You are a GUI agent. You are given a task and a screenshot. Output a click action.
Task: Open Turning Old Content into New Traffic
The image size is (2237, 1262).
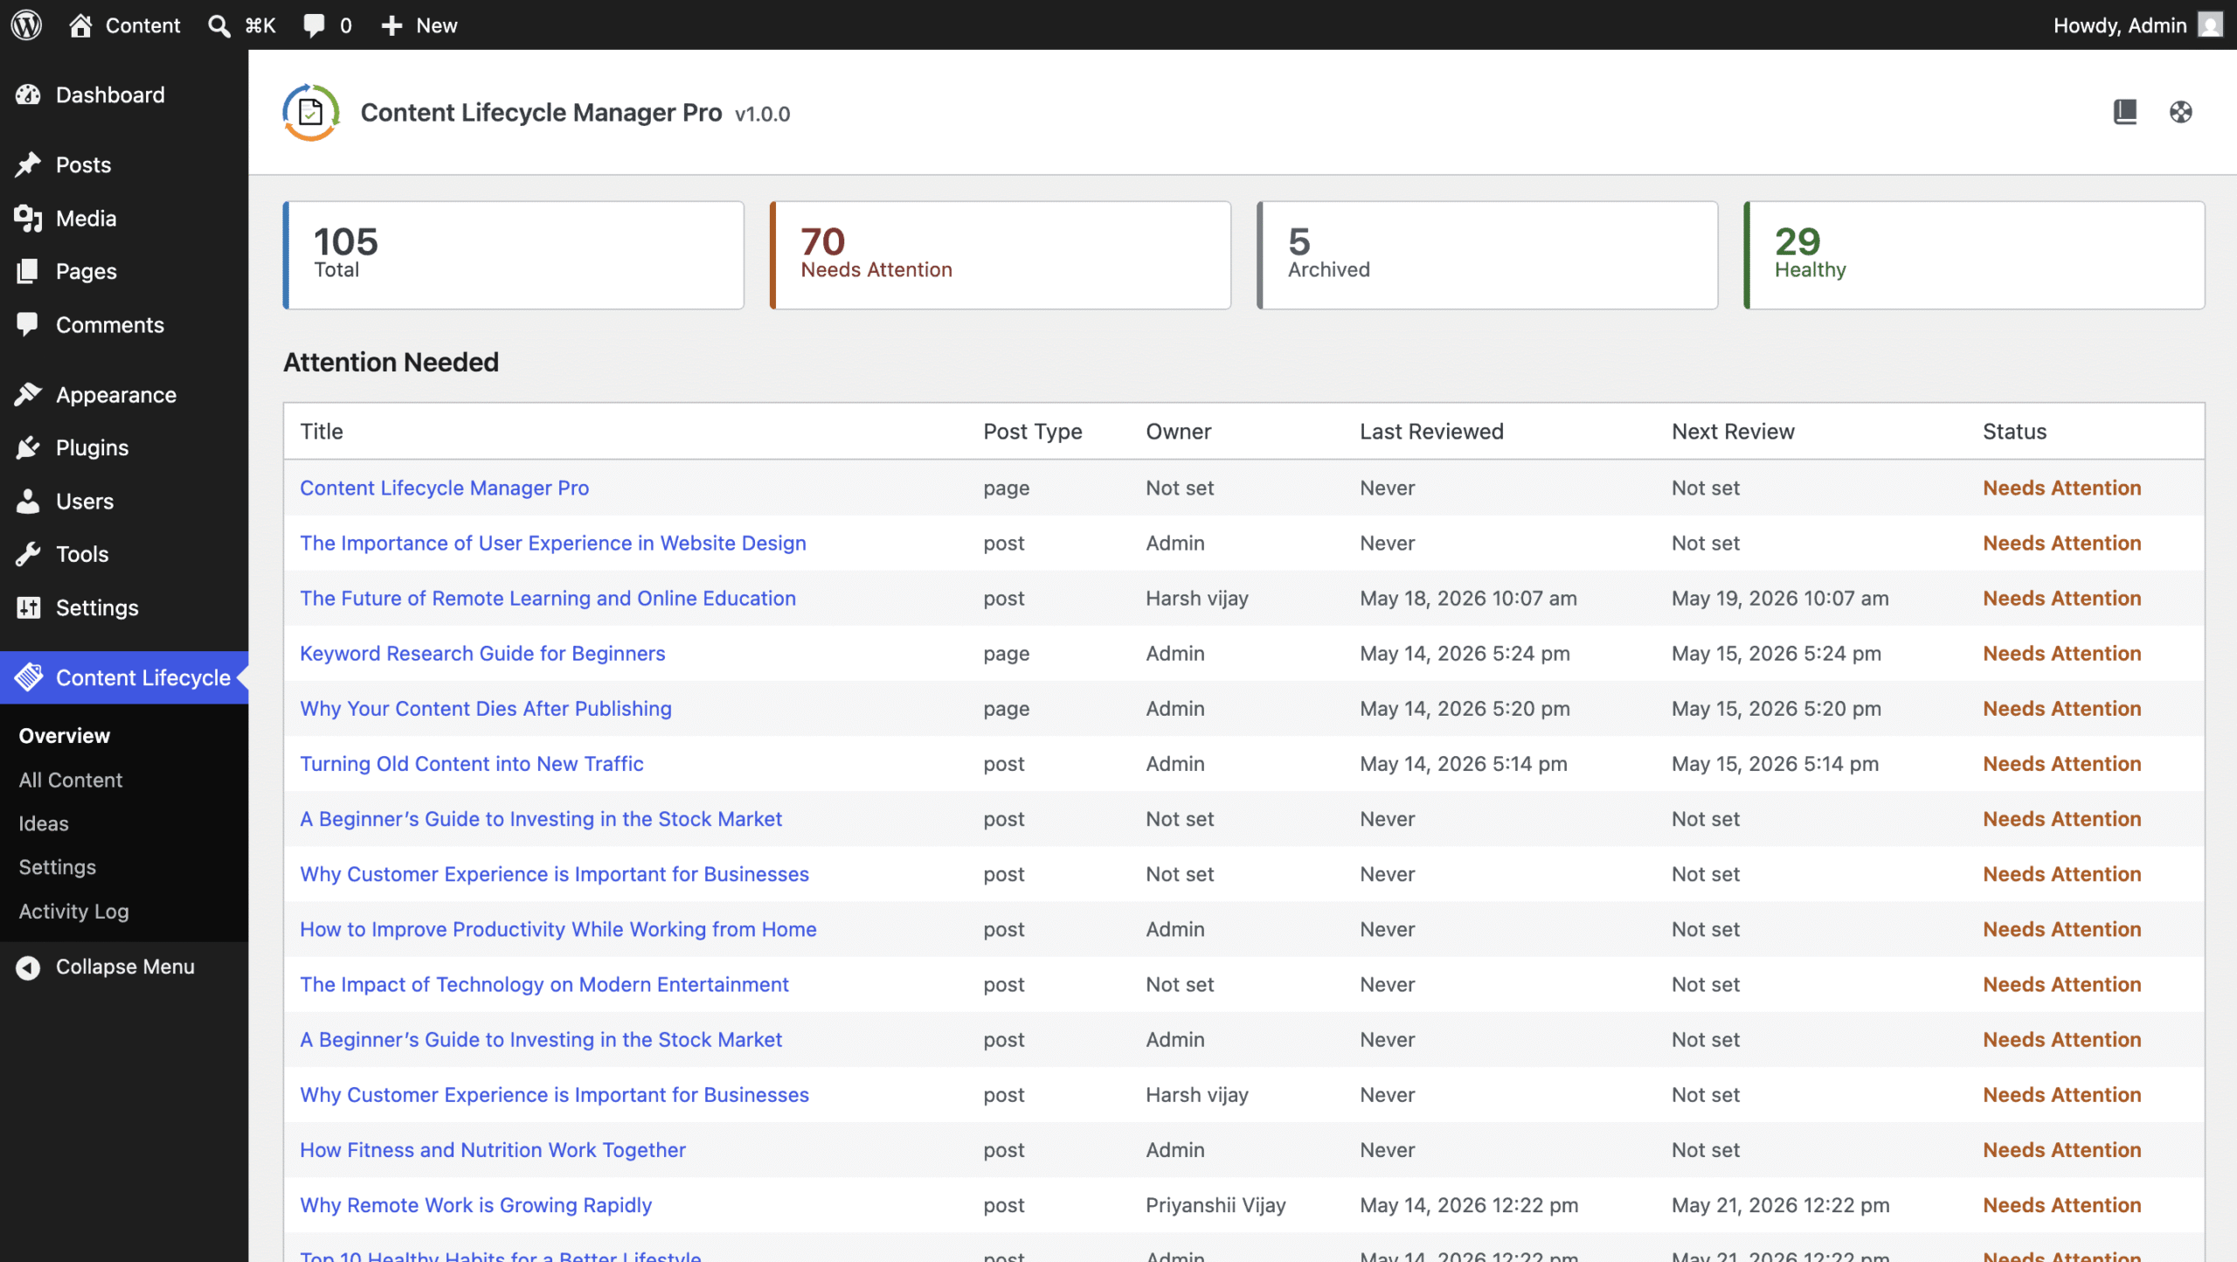click(x=472, y=763)
